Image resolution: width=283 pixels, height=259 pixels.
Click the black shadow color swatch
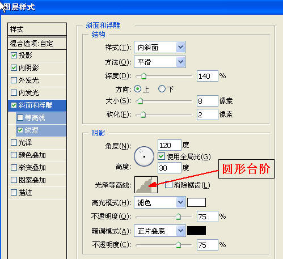coord(196,231)
